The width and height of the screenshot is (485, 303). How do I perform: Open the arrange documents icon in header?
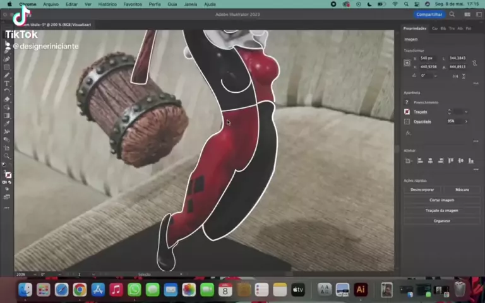(x=467, y=15)
